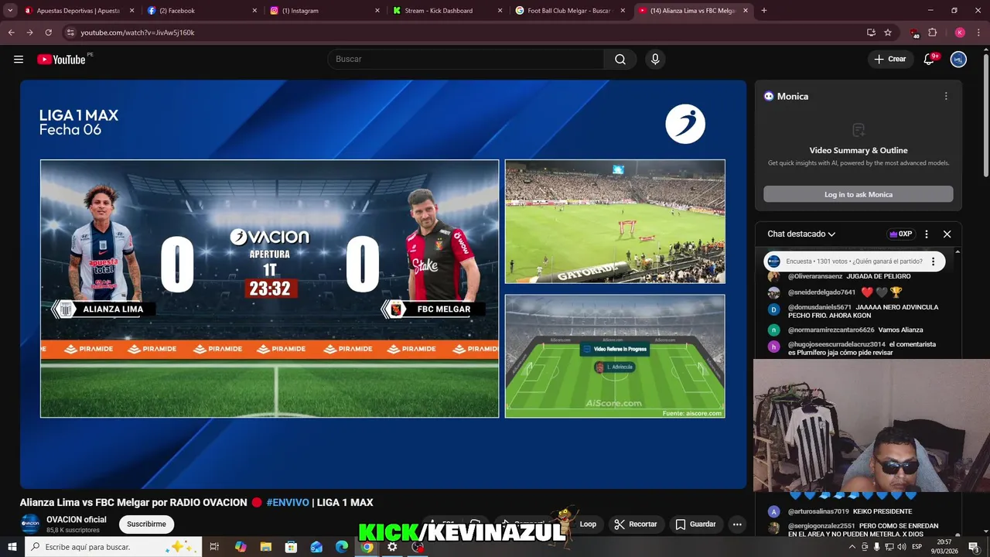Open the Chrome profile K avatar
Image resolution: width=990 pixels, height=557 pixels.
click(x=960, y=32)
